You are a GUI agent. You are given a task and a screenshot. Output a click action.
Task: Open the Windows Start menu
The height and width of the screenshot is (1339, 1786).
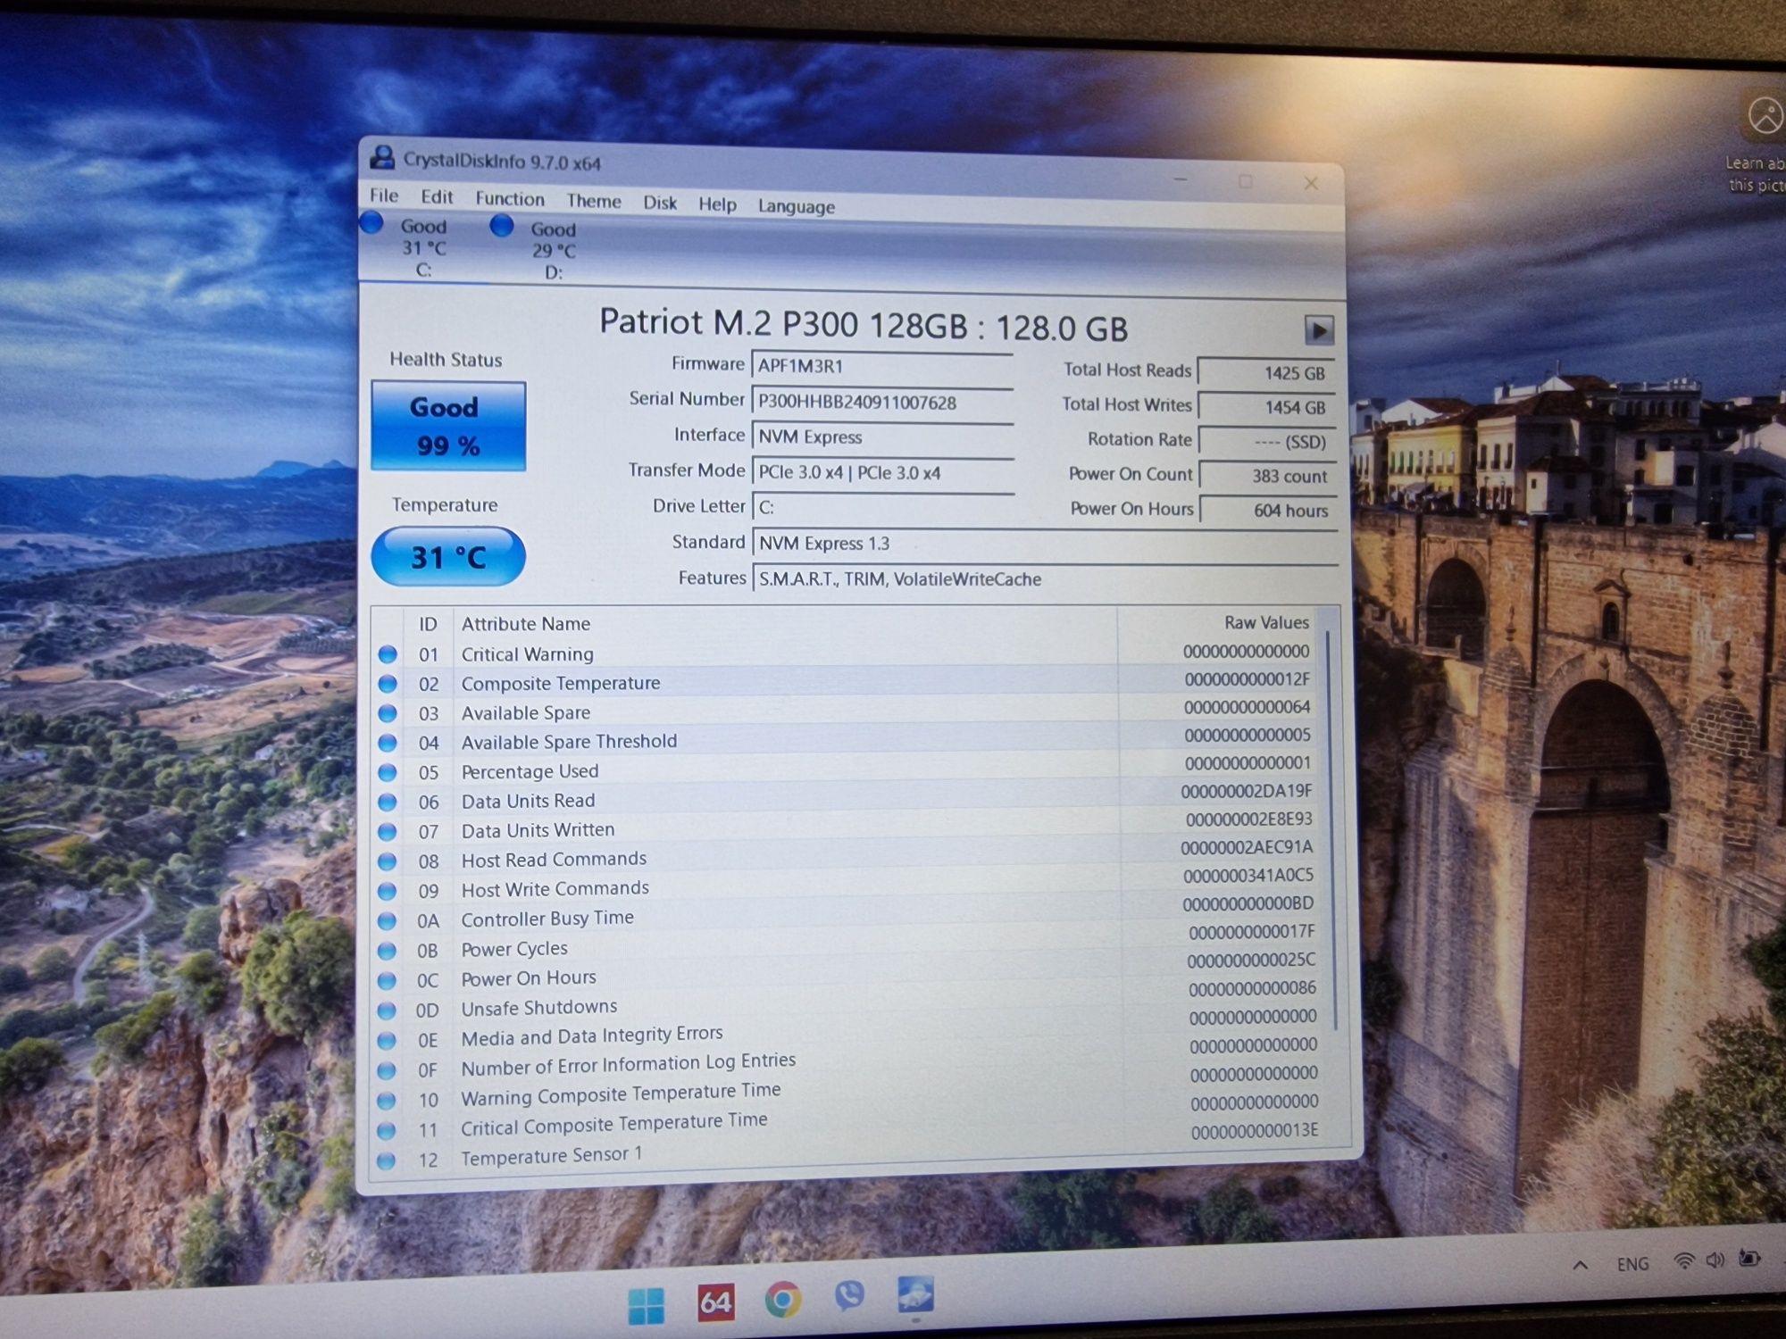646,1305
